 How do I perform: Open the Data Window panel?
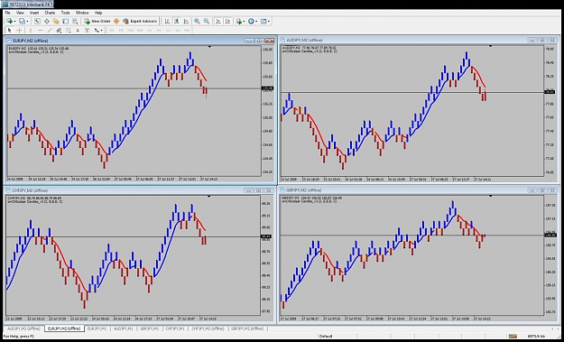coord(47,22)
